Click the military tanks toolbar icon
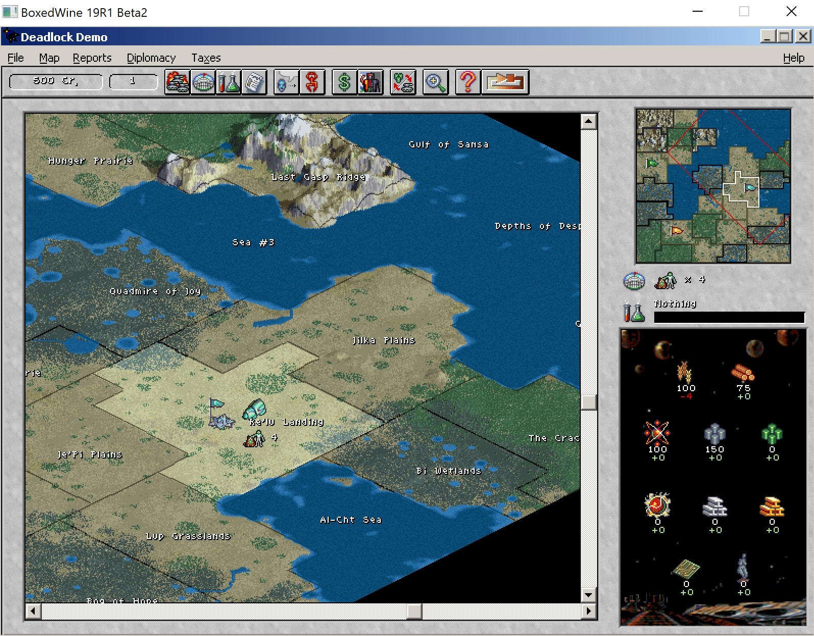 (x=177, y=82)
